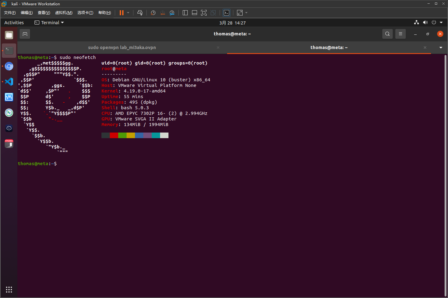Launch the Chromium browser from the dock
The width and height of the screenshot is (448, 298).
coord(9,66)
